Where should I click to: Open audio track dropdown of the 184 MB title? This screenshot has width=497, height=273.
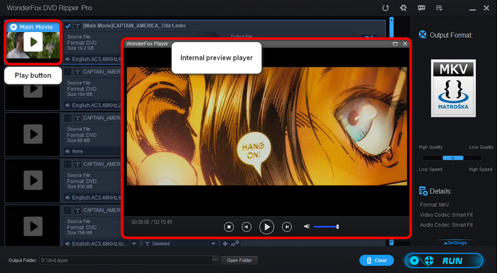point(92,105)
